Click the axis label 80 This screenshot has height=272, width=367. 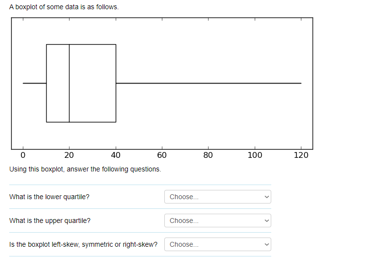tap(208, 155)
